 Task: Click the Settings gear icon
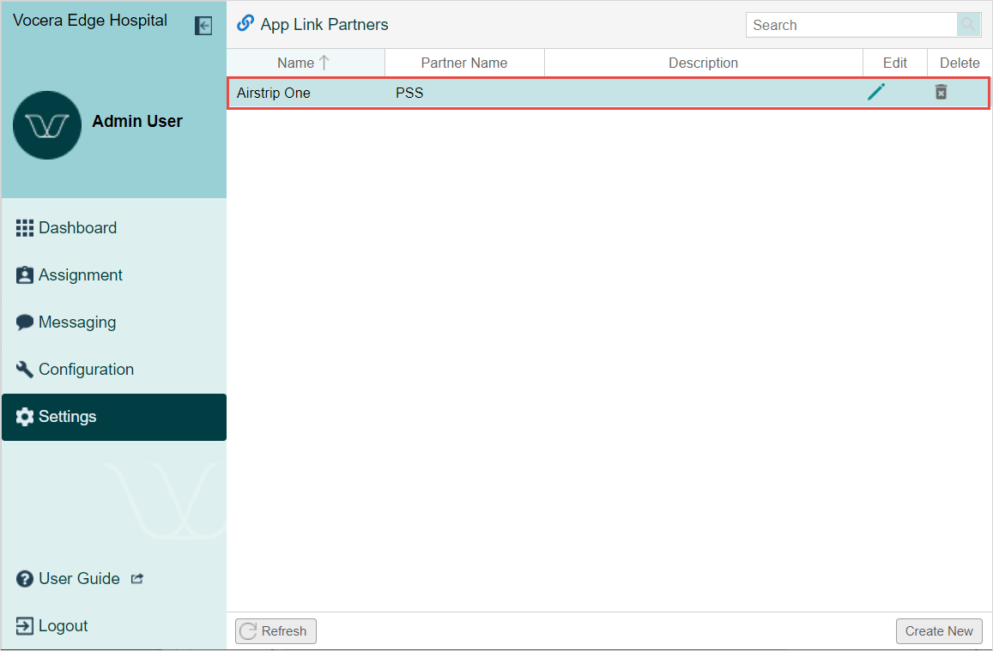point(25,417)
